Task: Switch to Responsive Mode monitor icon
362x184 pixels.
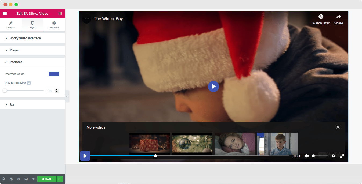Action: 26,179
